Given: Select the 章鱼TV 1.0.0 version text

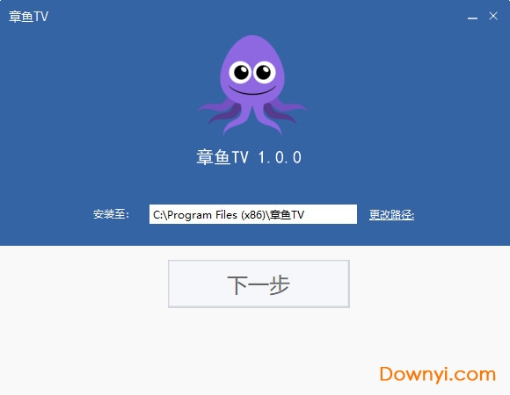Looking at the screenshot, I should click(249, 157).
